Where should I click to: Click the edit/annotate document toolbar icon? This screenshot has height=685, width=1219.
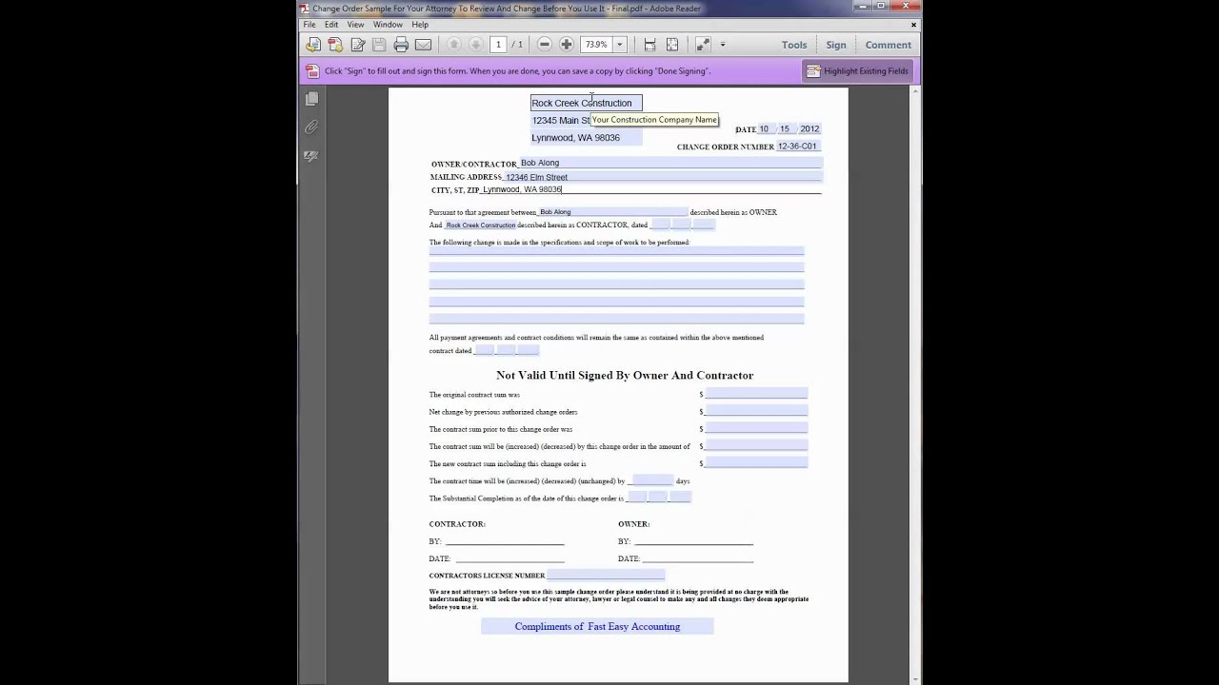tap(358, 45)
